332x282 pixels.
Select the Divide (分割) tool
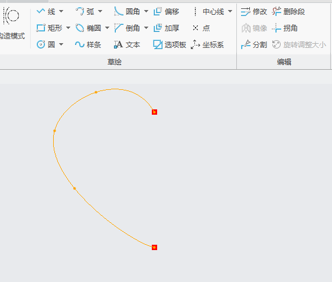pyautogui.click(x=254, y=44)
